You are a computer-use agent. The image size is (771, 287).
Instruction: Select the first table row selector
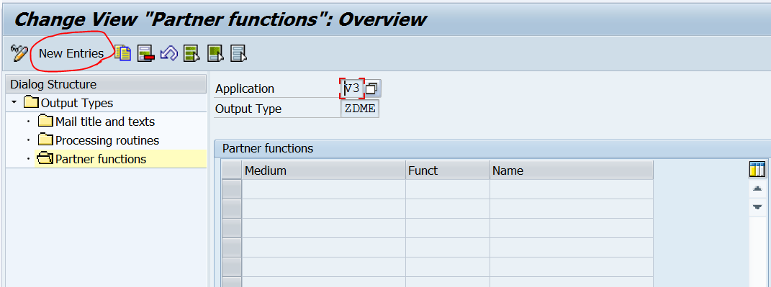pyautogui.click(x=232, y=189)
